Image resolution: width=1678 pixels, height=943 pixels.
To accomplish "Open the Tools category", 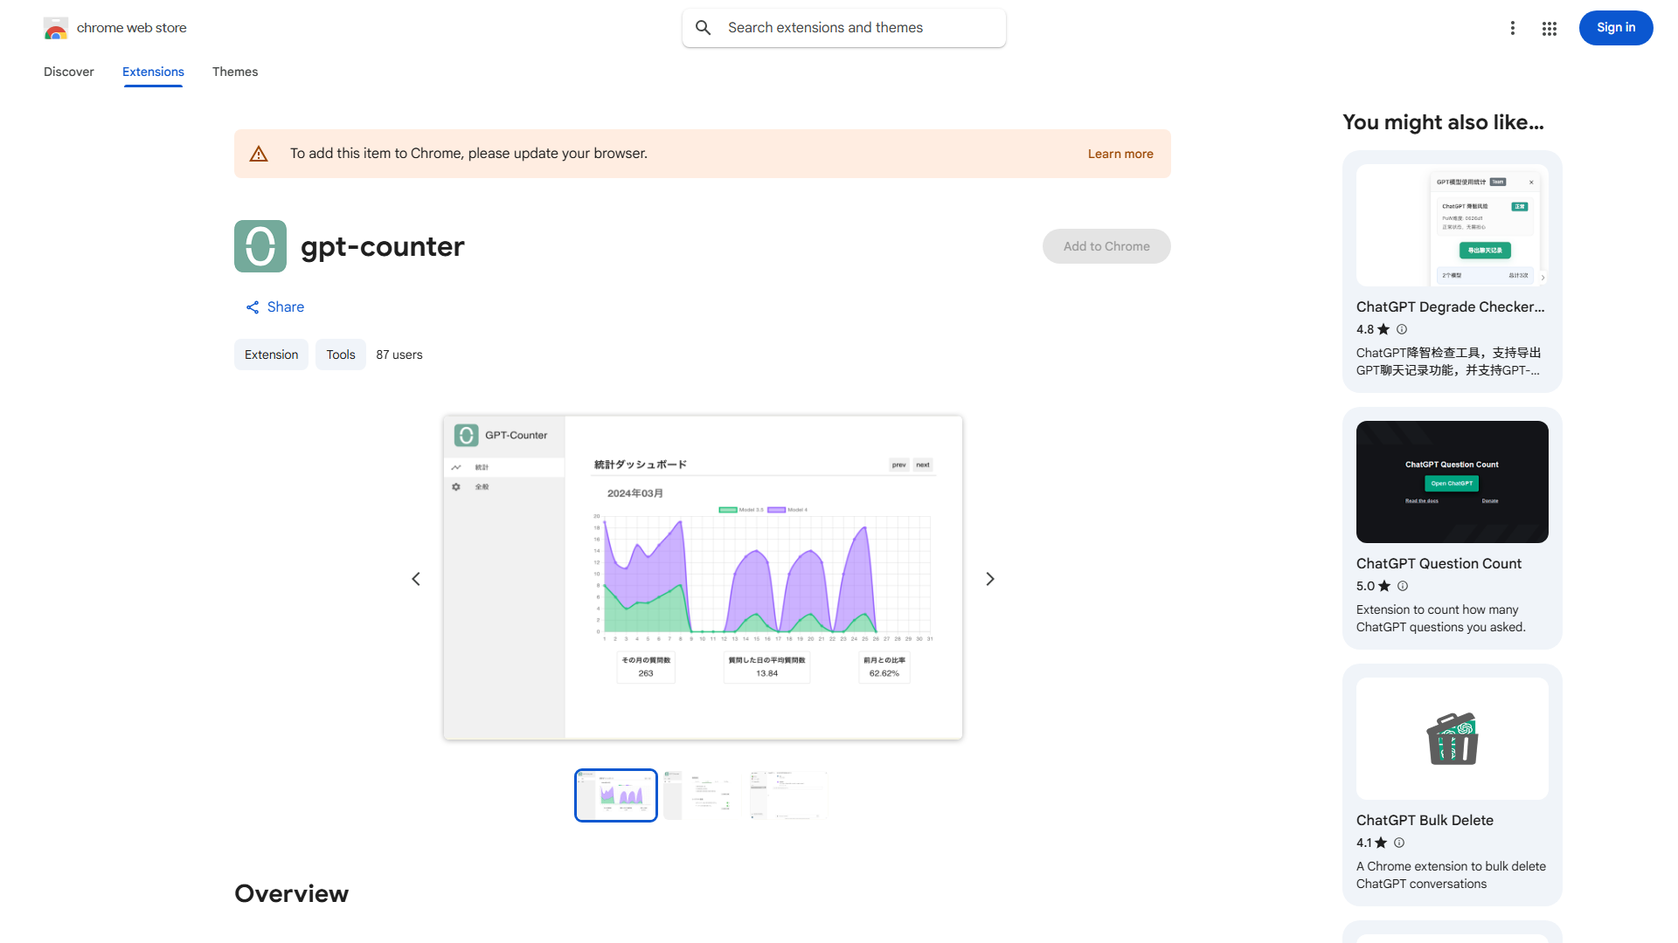I will 340,354.
